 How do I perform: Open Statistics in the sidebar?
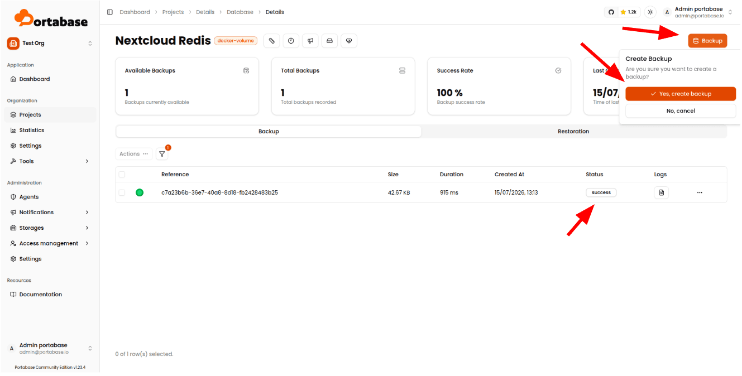pos(50,130)
